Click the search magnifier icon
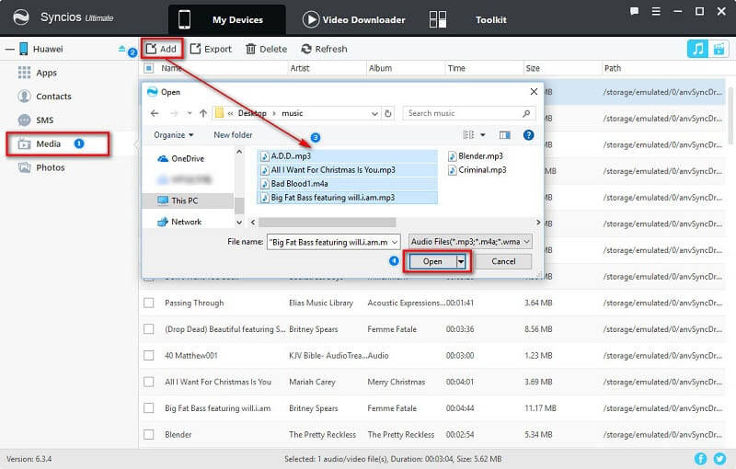736x469 pixels. (526, 113)
